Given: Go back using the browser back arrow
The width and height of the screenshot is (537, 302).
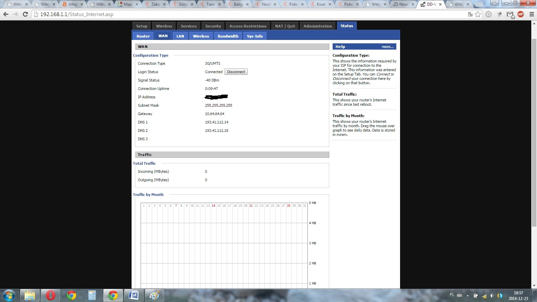Looking at the screenshot, I should 6,14.
